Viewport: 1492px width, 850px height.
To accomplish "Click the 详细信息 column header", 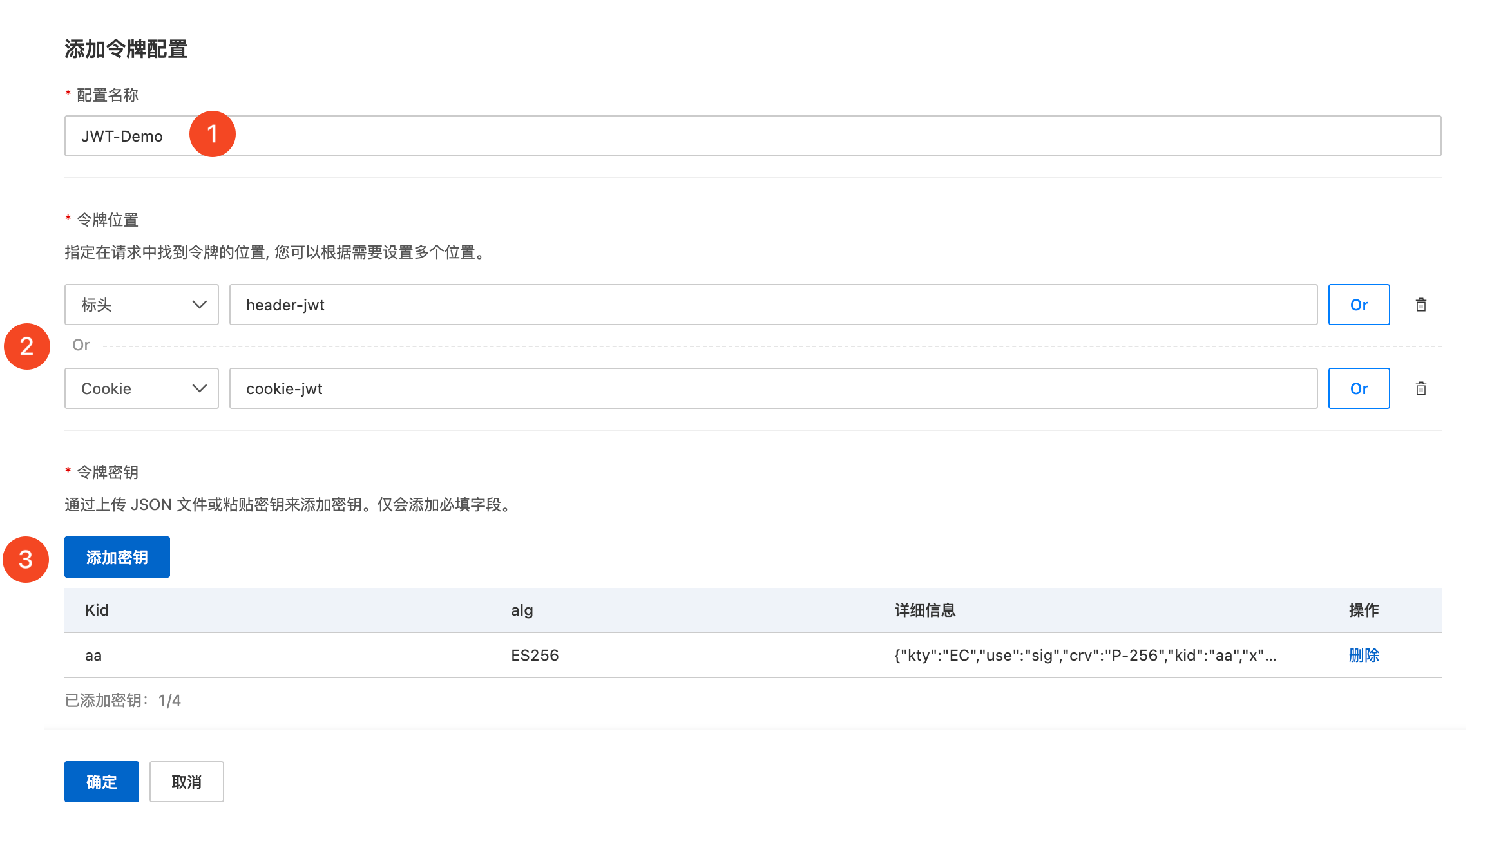I will [924, 610].
